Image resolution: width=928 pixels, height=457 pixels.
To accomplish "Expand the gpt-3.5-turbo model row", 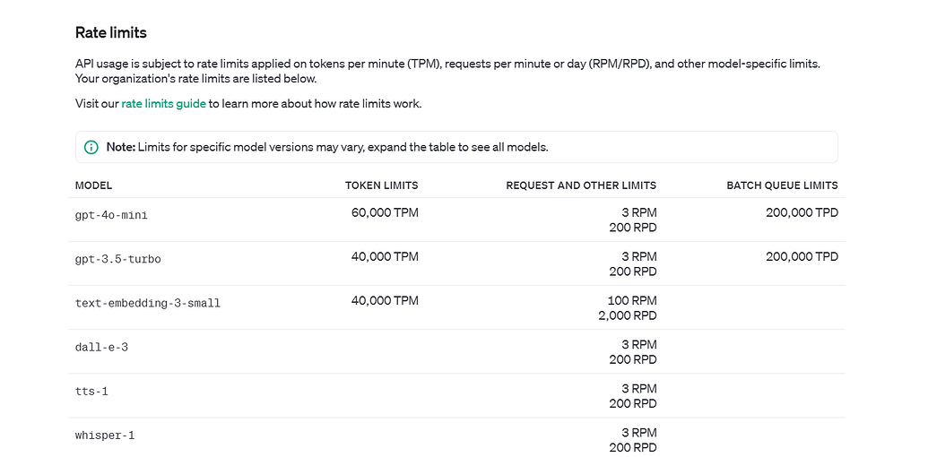I will [117, 260].
